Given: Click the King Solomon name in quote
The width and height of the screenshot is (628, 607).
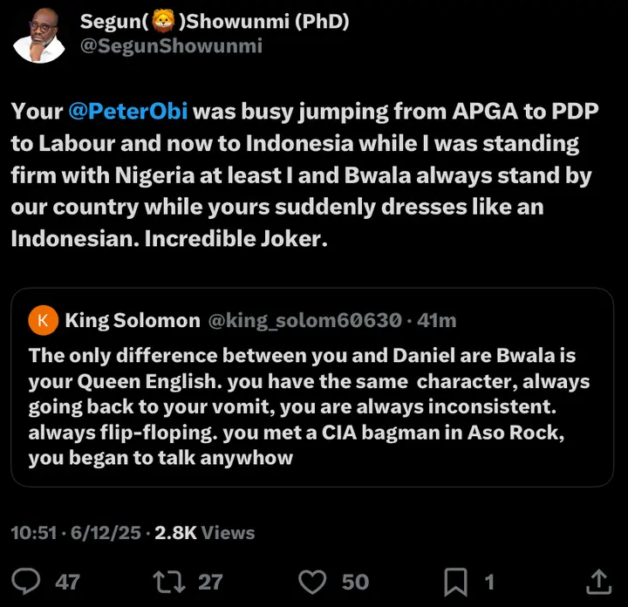Looking at the screenshot, I should coord(133,321).
